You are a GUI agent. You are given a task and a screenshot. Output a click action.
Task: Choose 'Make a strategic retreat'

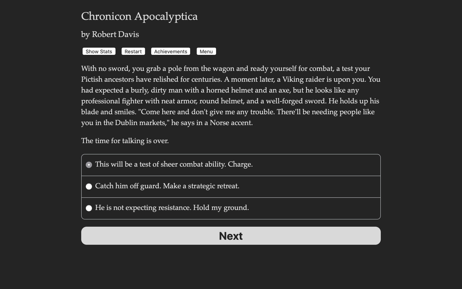(x=168, y=186)
